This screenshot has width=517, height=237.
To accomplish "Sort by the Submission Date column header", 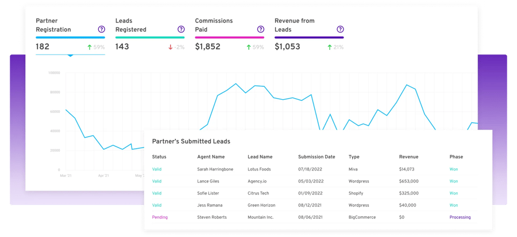I will click(317, 157).
